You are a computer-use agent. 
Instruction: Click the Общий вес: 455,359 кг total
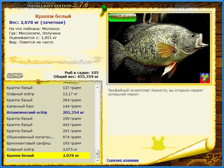(76, 76)
